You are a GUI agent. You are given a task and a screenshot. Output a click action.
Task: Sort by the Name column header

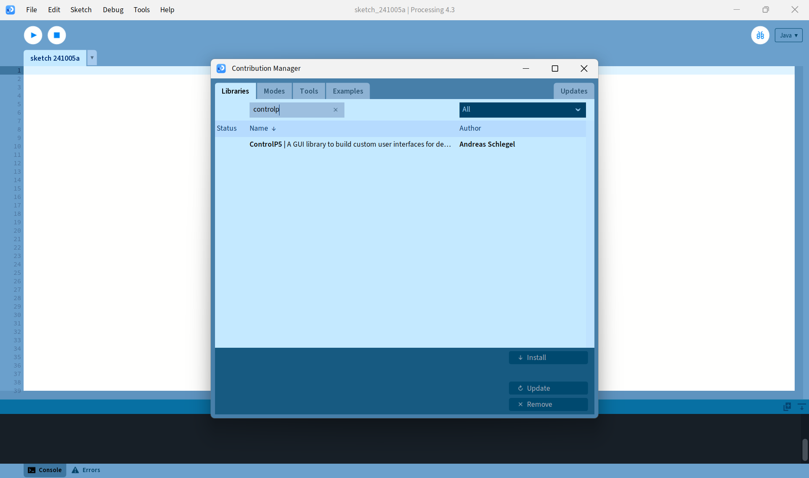point(262,128)
